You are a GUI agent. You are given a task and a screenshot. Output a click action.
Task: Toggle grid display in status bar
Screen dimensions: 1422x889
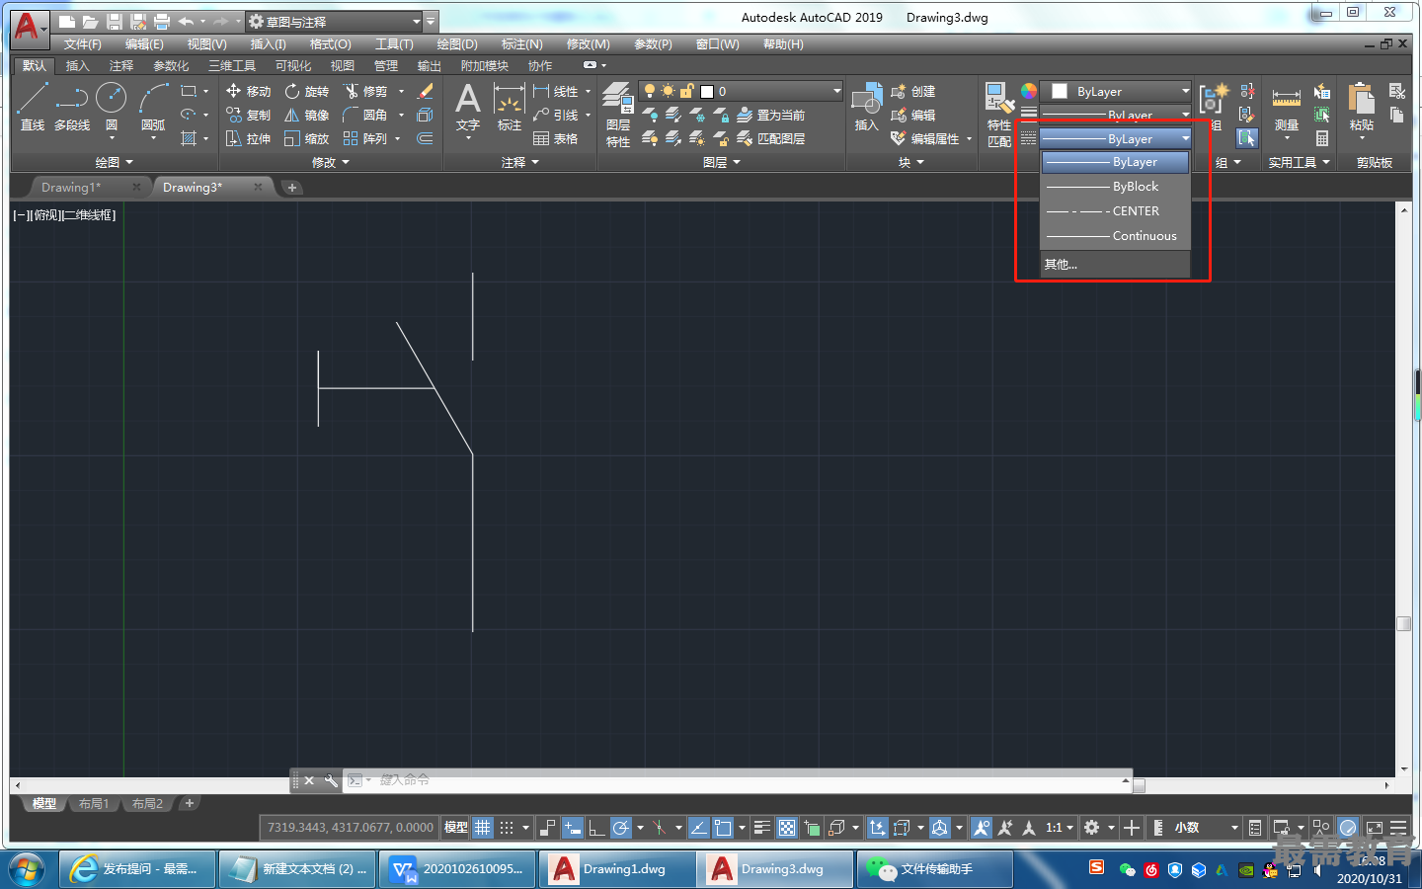tap(482, 828)
